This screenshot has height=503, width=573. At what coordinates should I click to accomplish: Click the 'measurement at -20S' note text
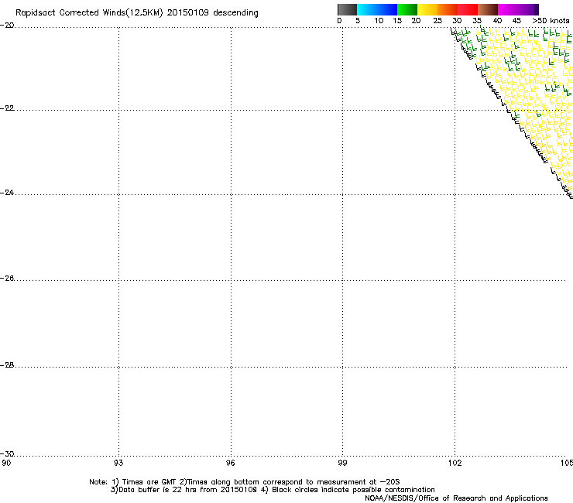(359, 482)
